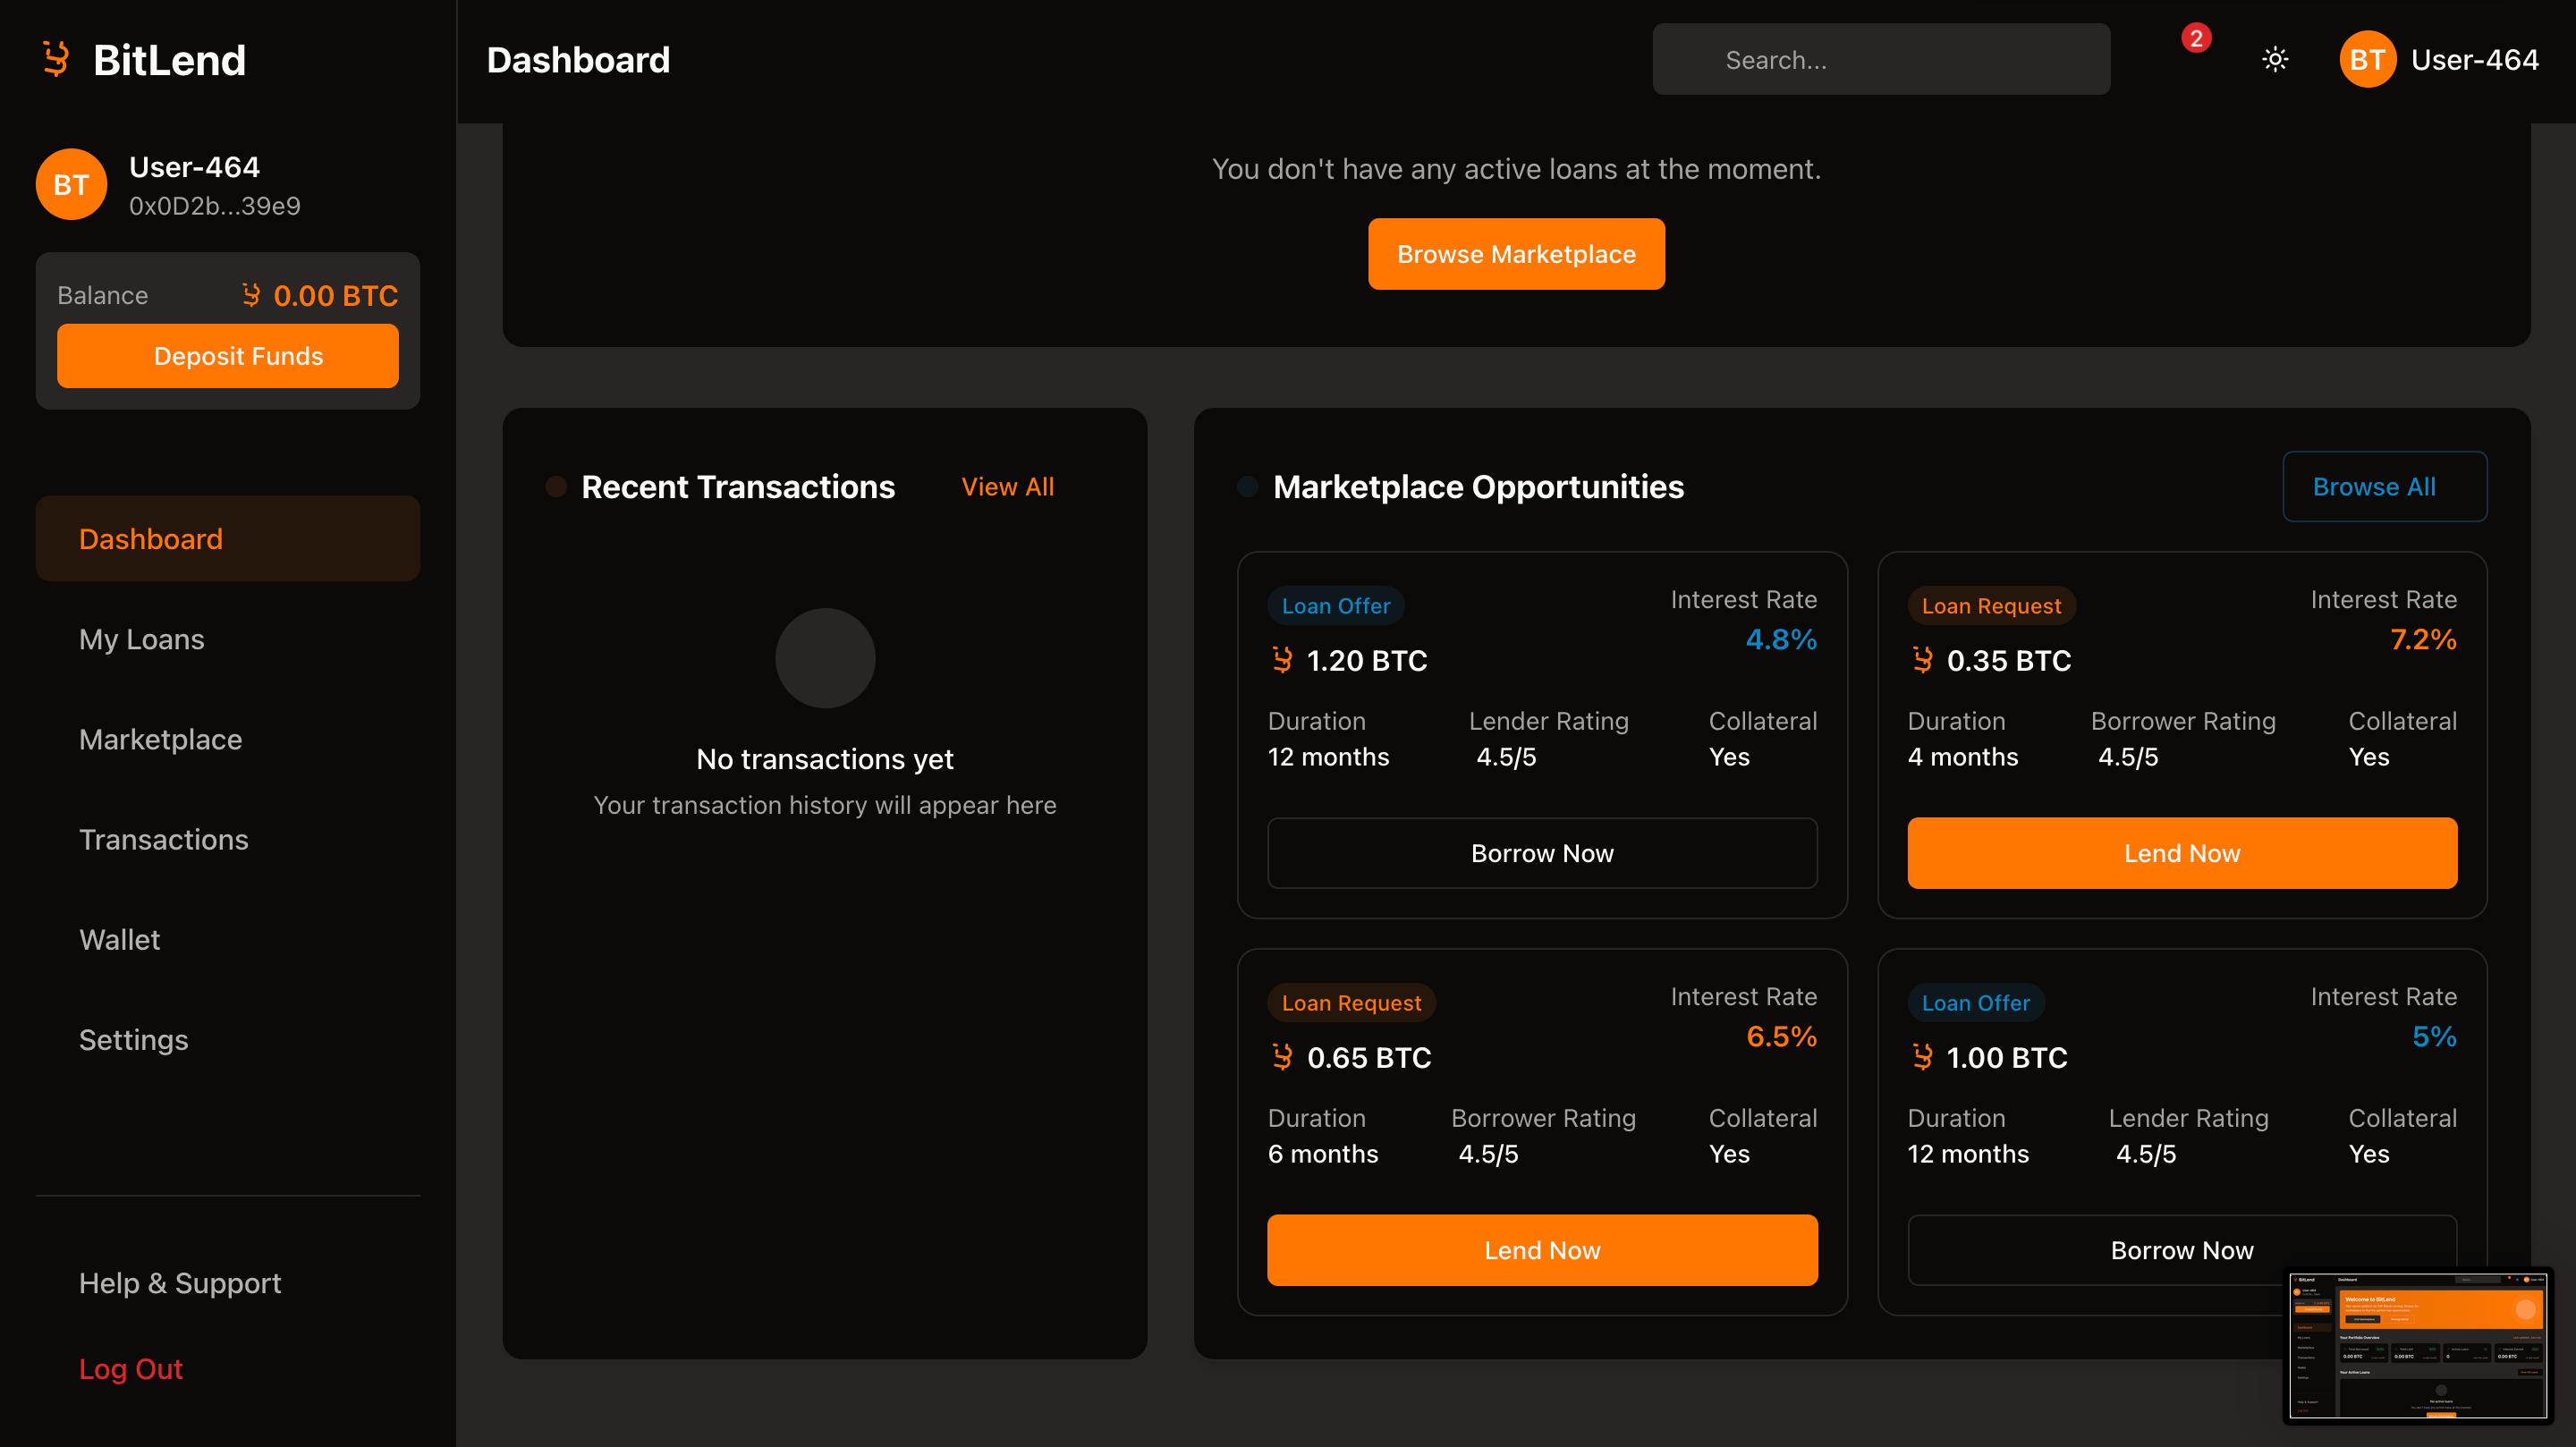Focus the Search input field
Viewport: 2576px width, 1447px height.
coord(1880,60)
